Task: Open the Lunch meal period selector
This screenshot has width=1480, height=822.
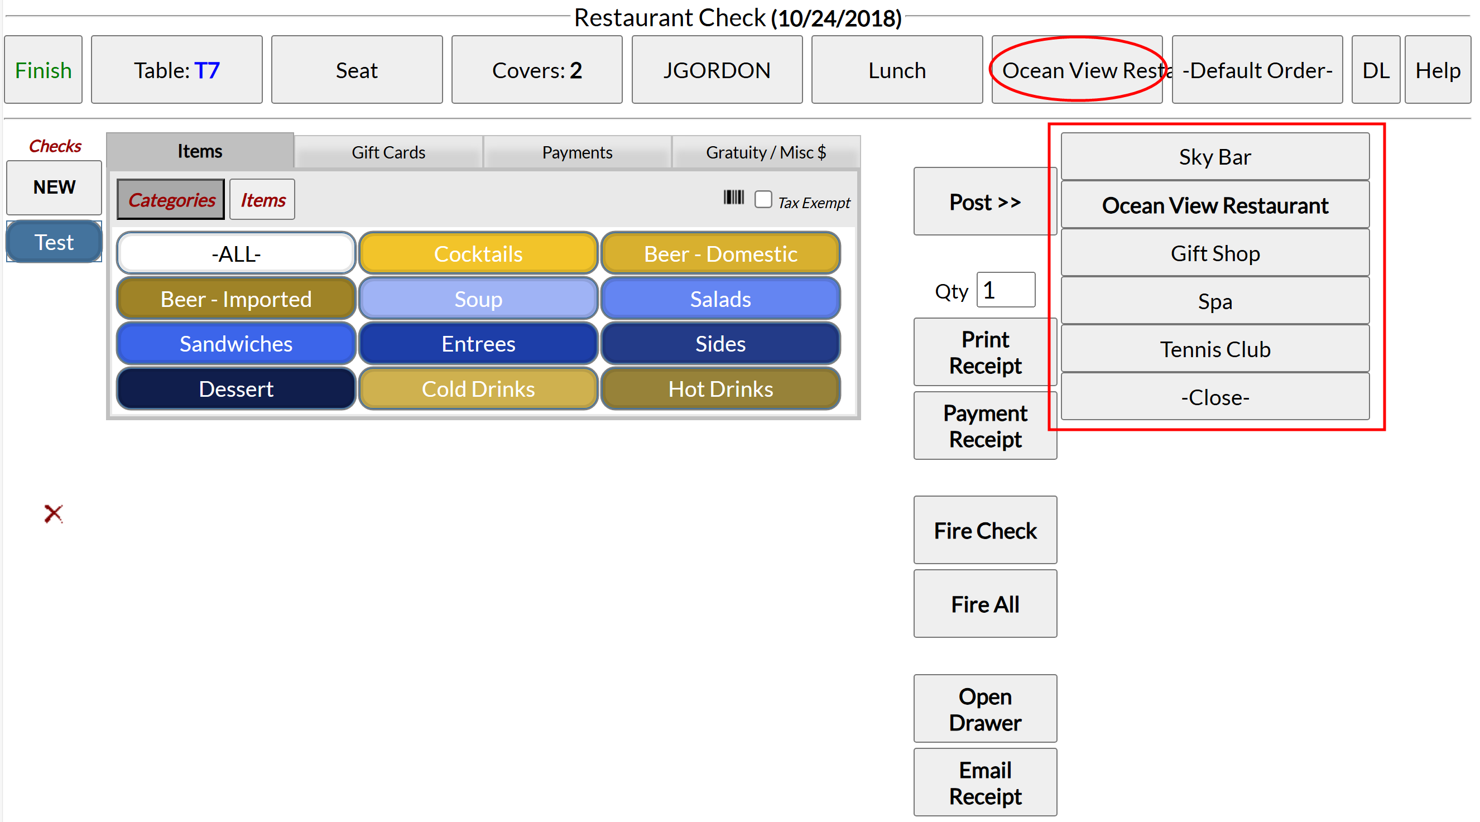Action: (897, 70)
